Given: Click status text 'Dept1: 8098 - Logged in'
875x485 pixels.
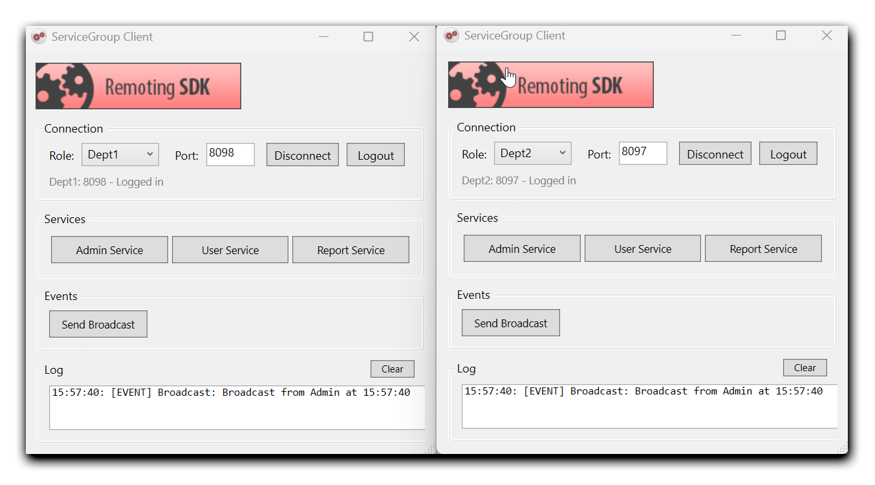Looking at the screenshot, I should (x=106, y=182).
